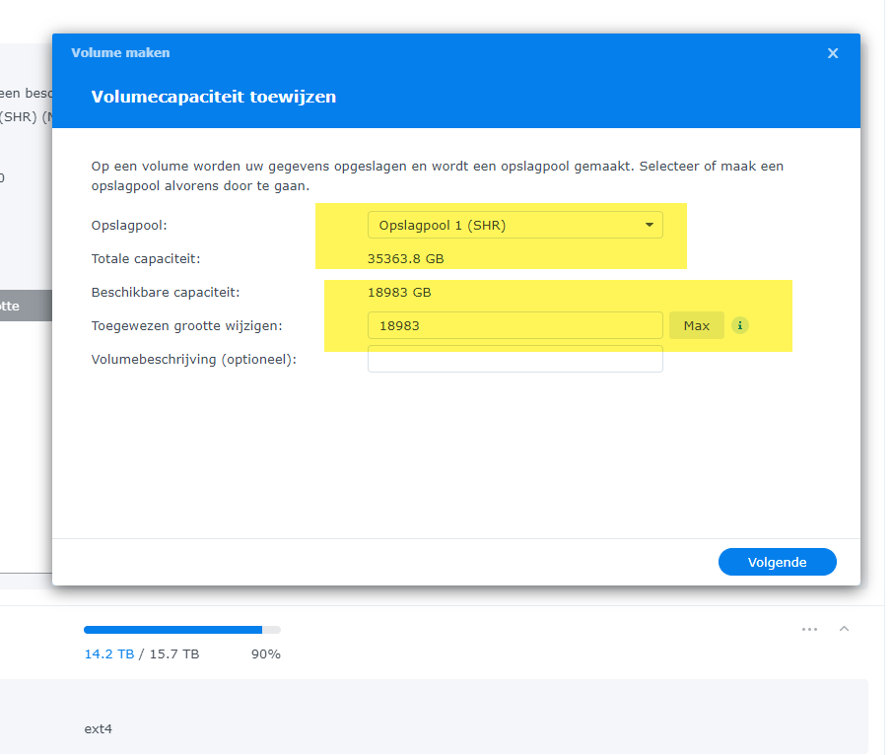The width and height of the screenshot is (892, 755).
Task: Click the ext4 filesystem label
Action: coord(98,729)
